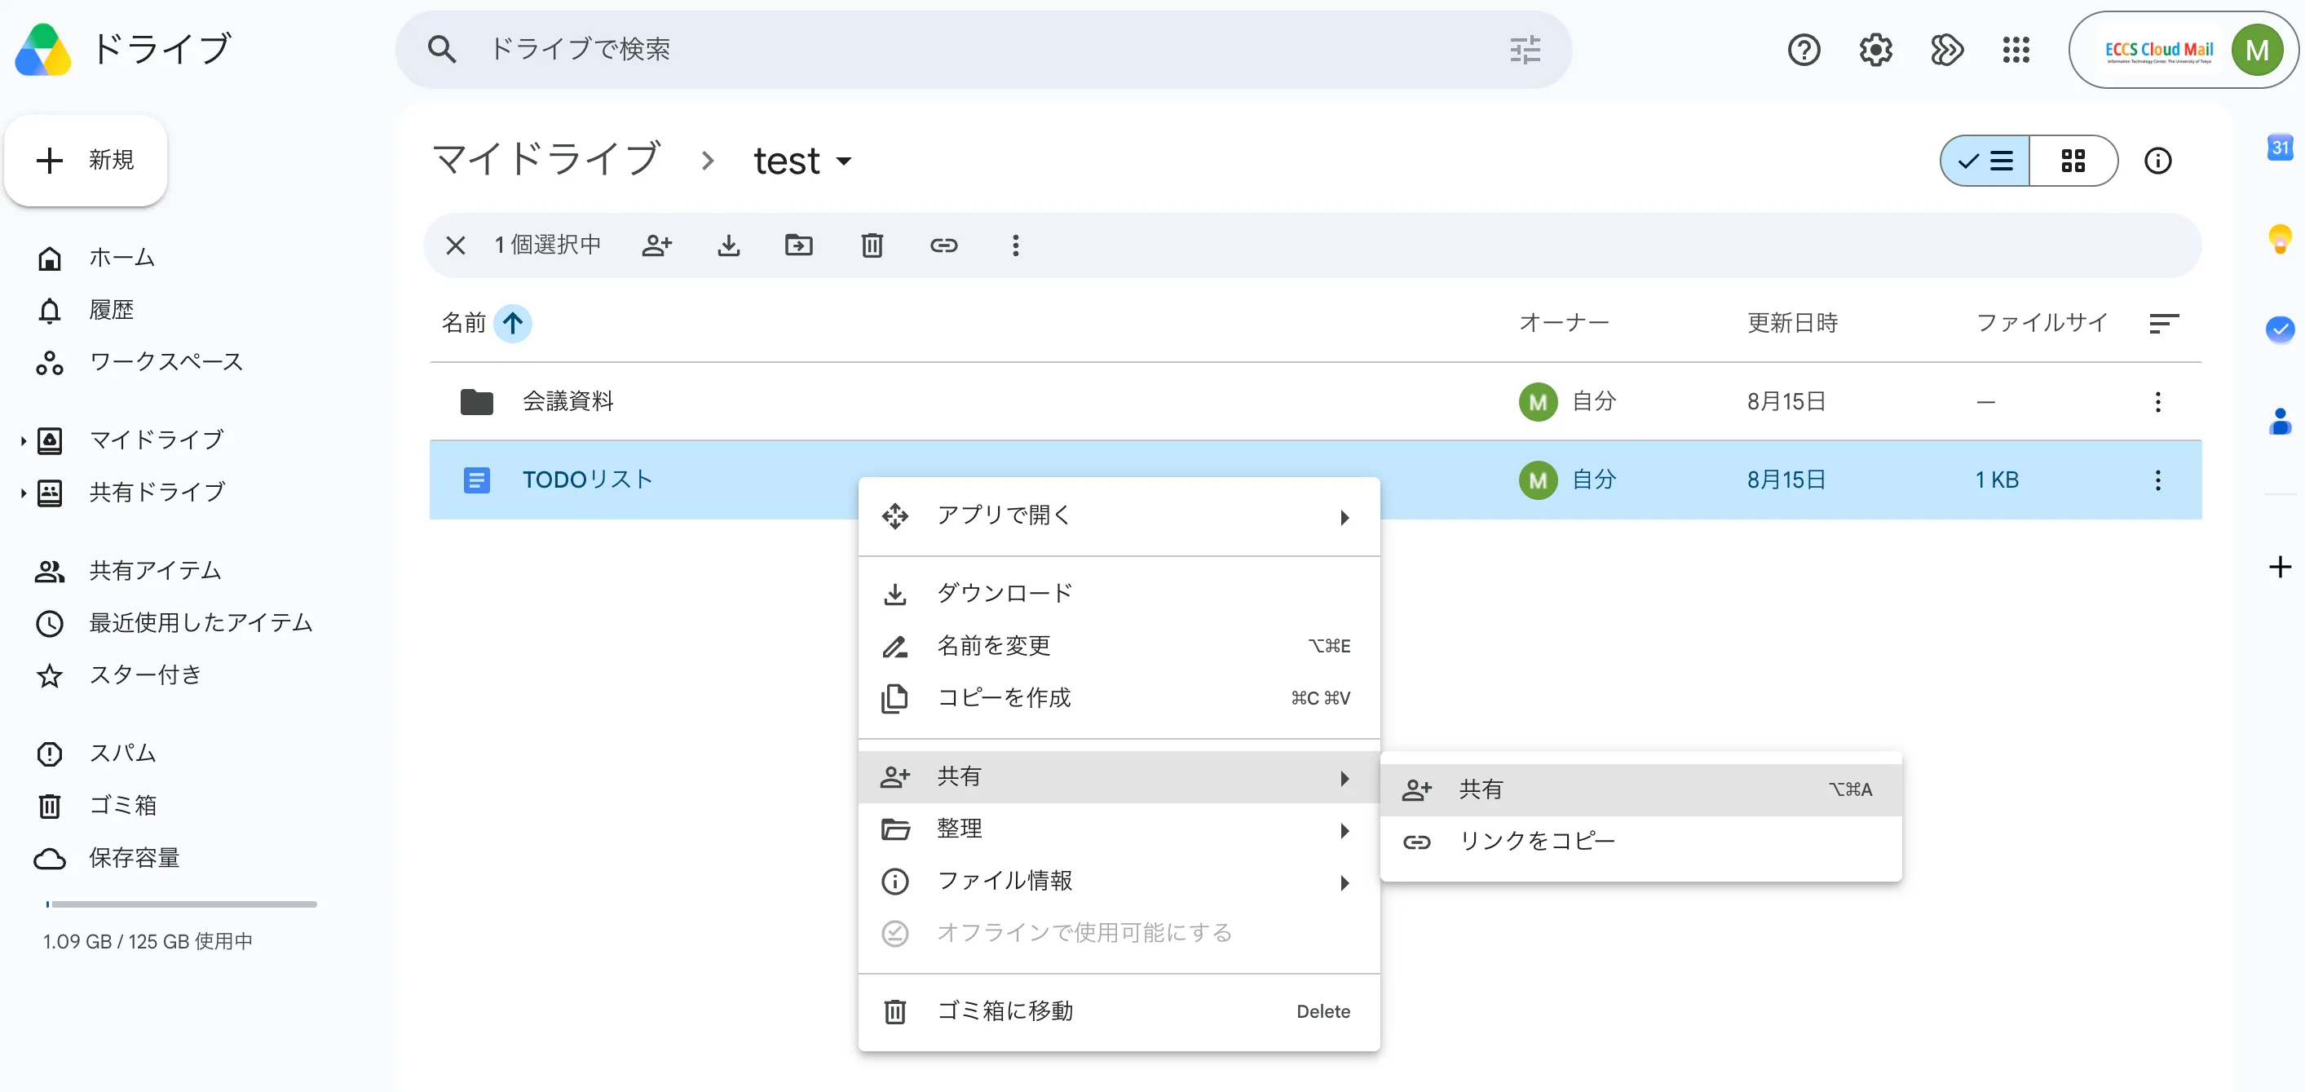Open Google Keep lightbulb icon
The image size is (2305, 1092).
click(2280, 239)
